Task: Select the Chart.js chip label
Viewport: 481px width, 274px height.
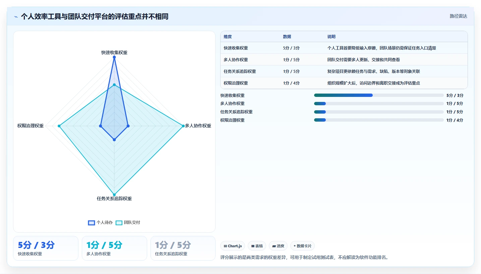Action: (x=235, y=246)
